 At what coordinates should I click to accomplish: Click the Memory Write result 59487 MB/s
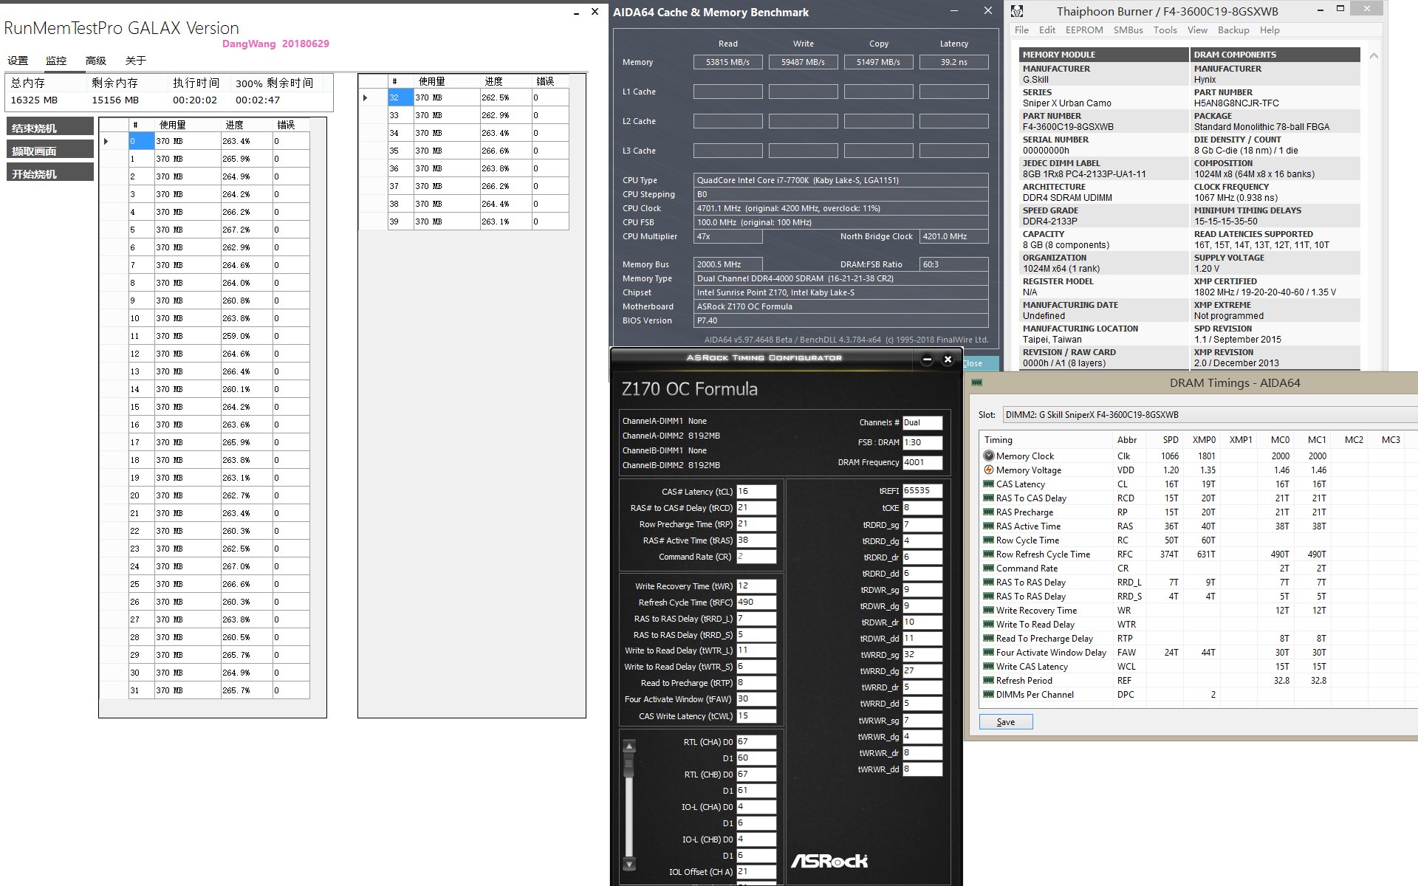coord(803,62)
